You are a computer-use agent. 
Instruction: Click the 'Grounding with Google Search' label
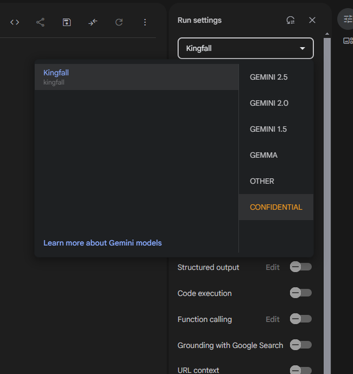230,345
